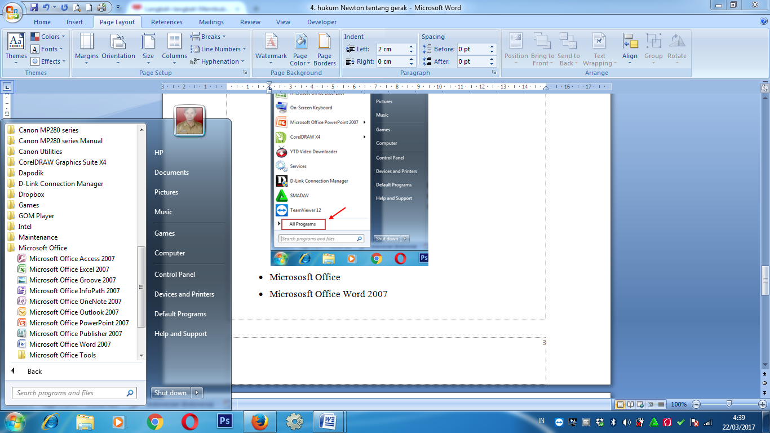The height and width of the screenshot is (433, 770).
Task: Open the Insert ribbon tab
Action: (x=74, y=22)
